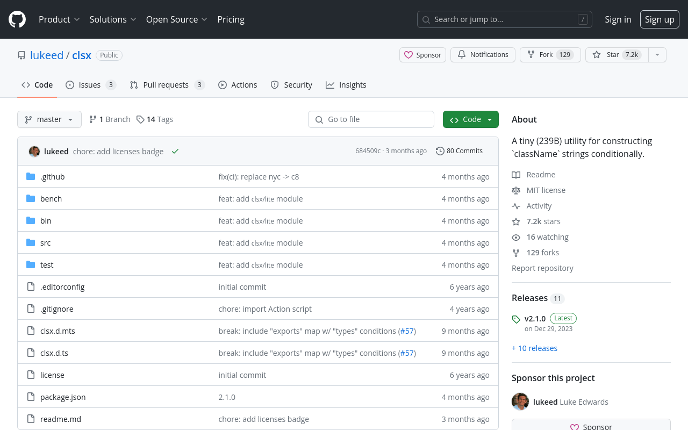
Task: Open the .gitignore file
Action: (56, 309)
